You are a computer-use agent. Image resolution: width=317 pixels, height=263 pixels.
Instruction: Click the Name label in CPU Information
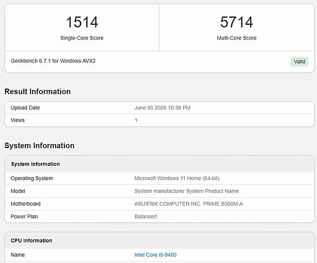(x=18, y=255)
